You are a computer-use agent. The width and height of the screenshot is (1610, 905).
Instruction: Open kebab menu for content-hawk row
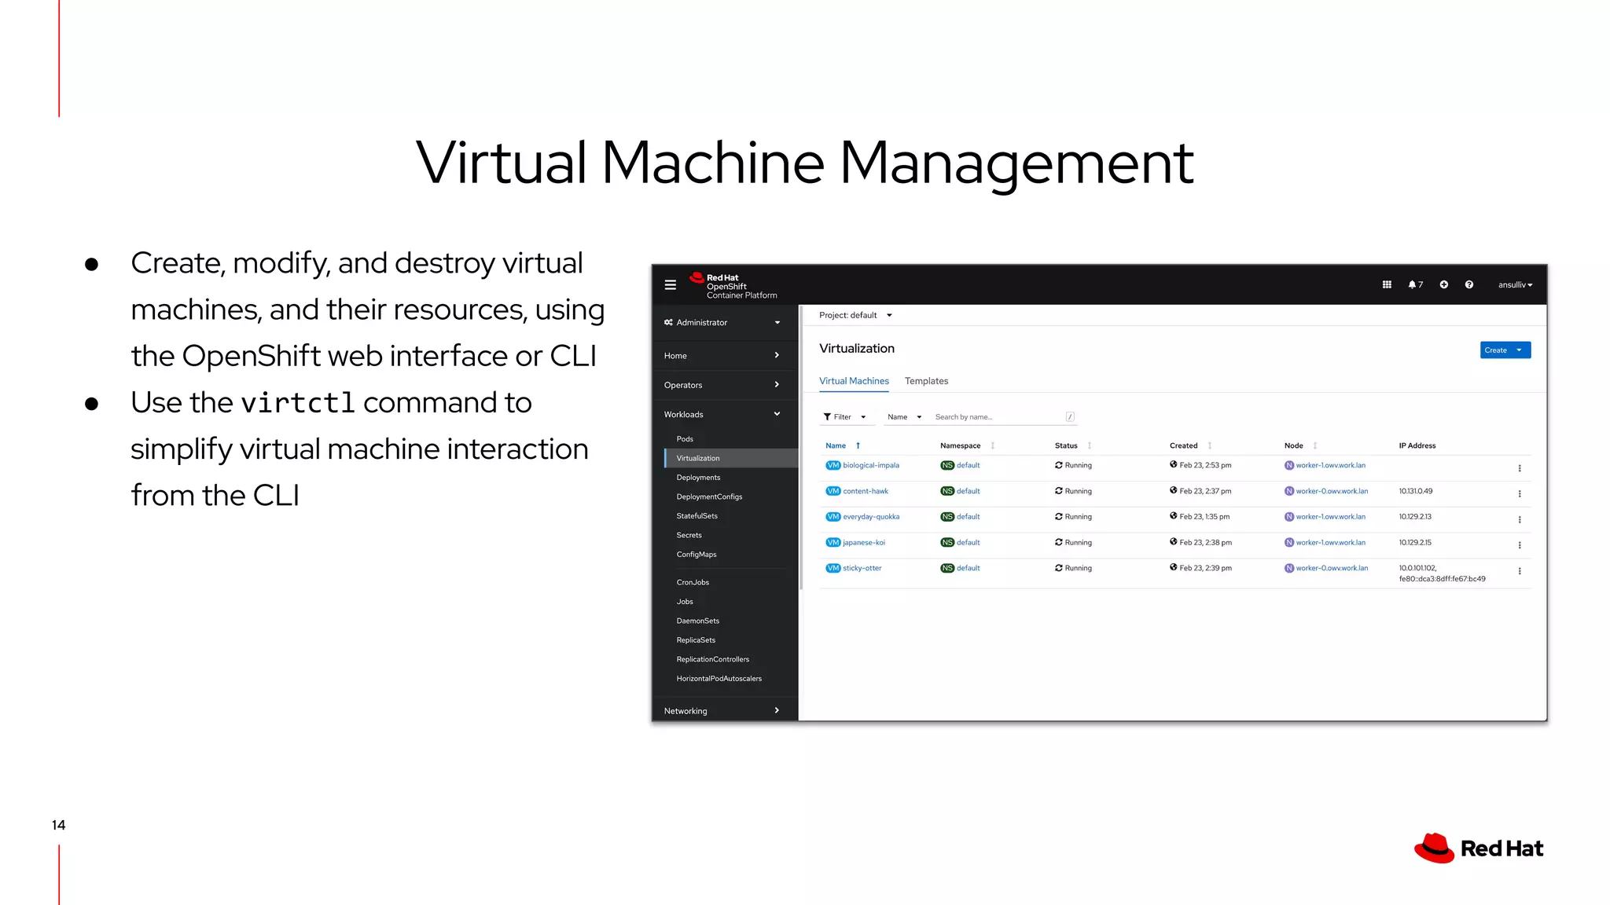[1519, 494]
